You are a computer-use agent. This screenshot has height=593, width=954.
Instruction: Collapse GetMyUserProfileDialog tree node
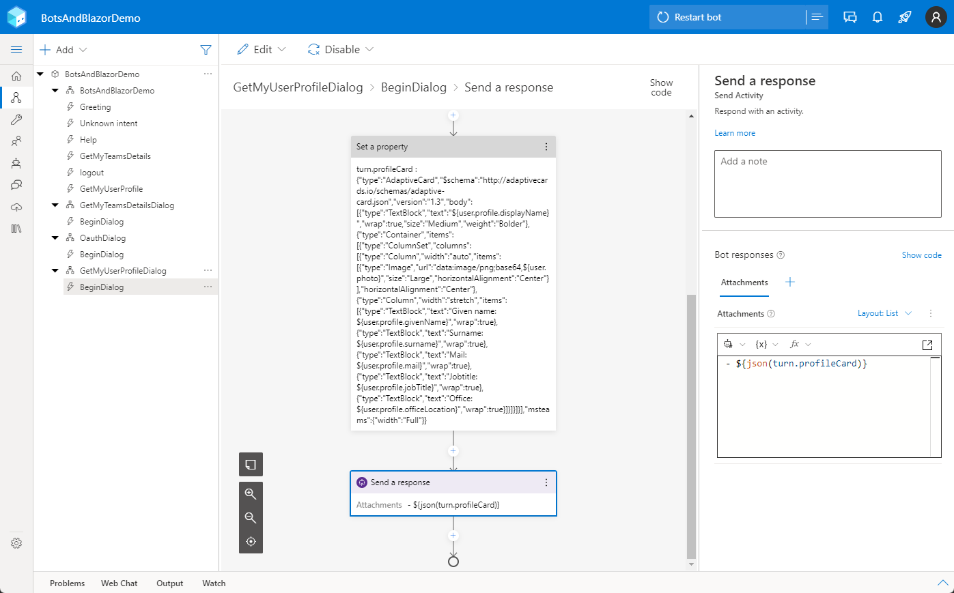point(55,270)
